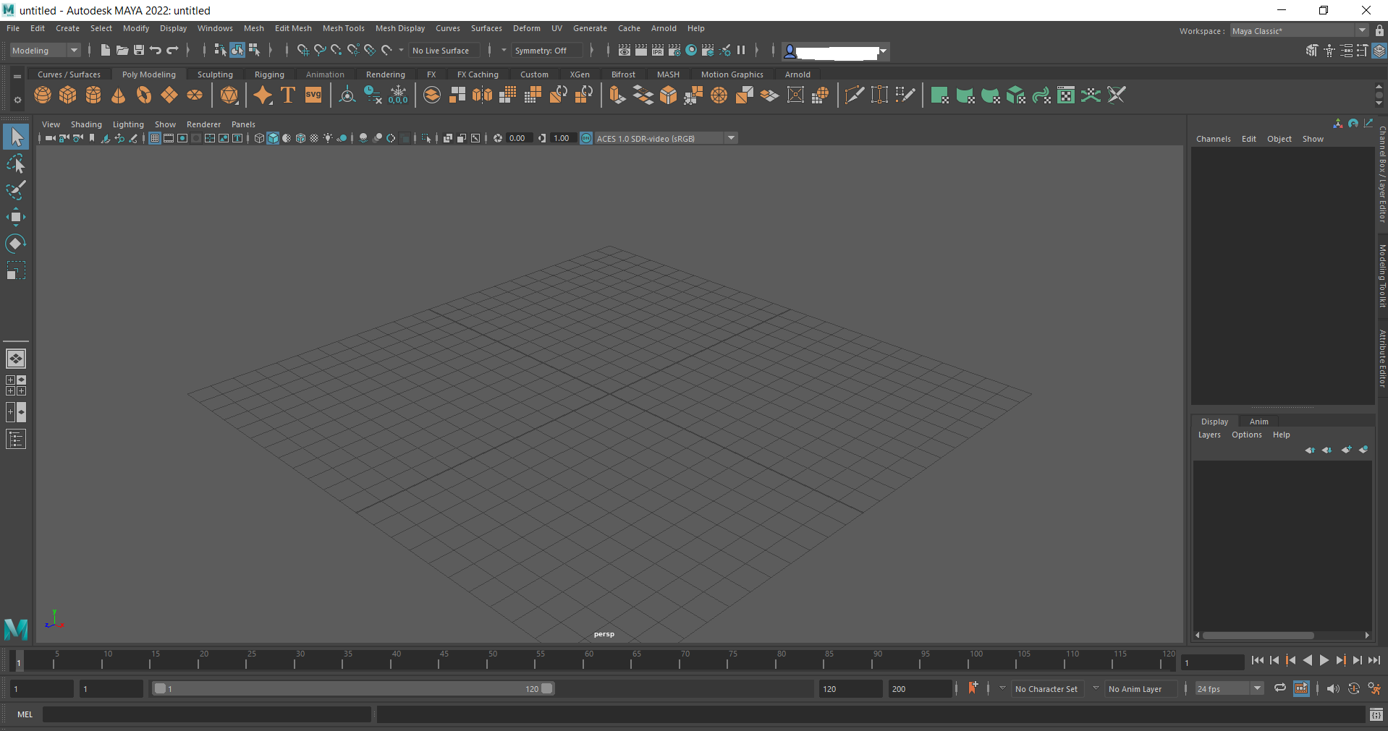Create a polygon sphere from the shelf
The height and width of the screenshot is (731, 1388).
tap(43, 95)
